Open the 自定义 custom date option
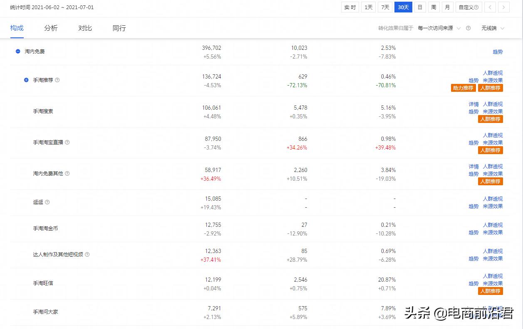This screenshot has height=329, width=523. tap(468, 7)
